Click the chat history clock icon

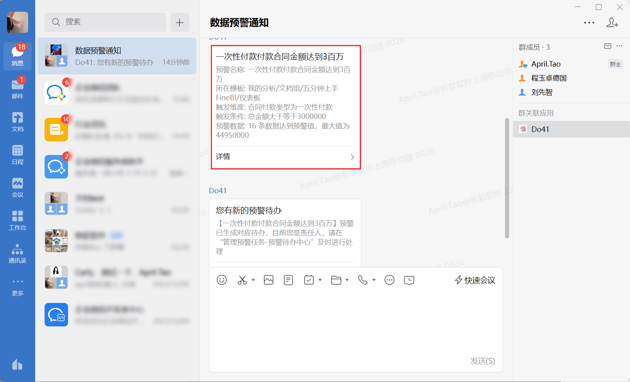coord(409,280)
